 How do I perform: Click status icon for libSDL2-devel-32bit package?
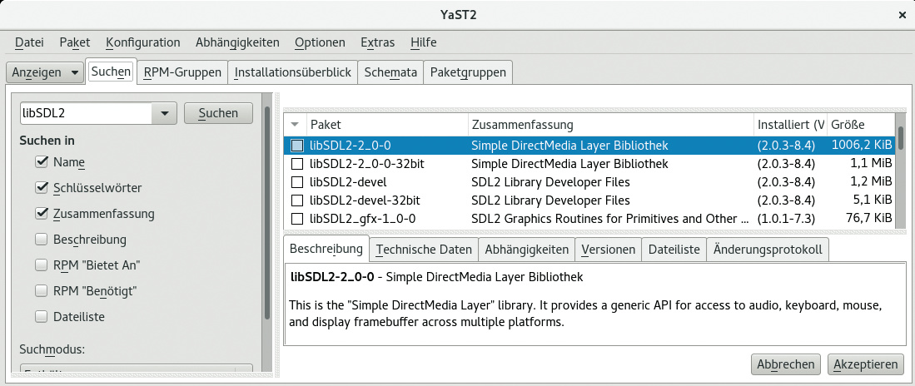click(x=296, y=200)
